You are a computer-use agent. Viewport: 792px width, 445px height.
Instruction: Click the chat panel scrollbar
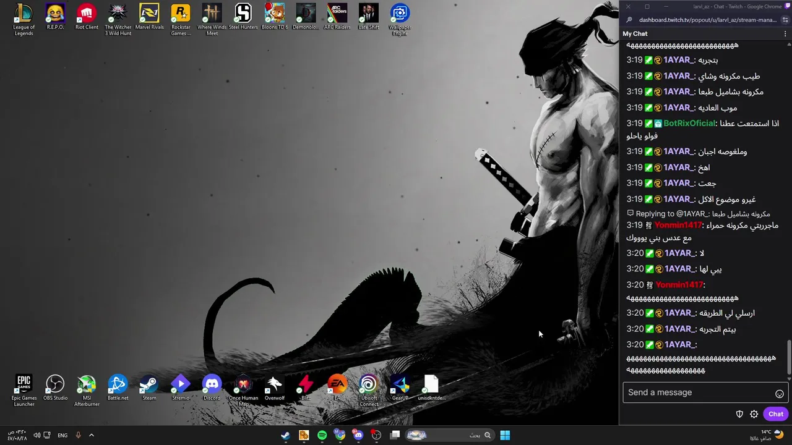click(x=789, y=356)
